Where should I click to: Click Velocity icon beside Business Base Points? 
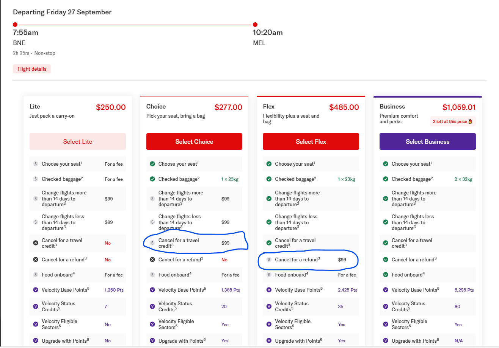[386, 290]
